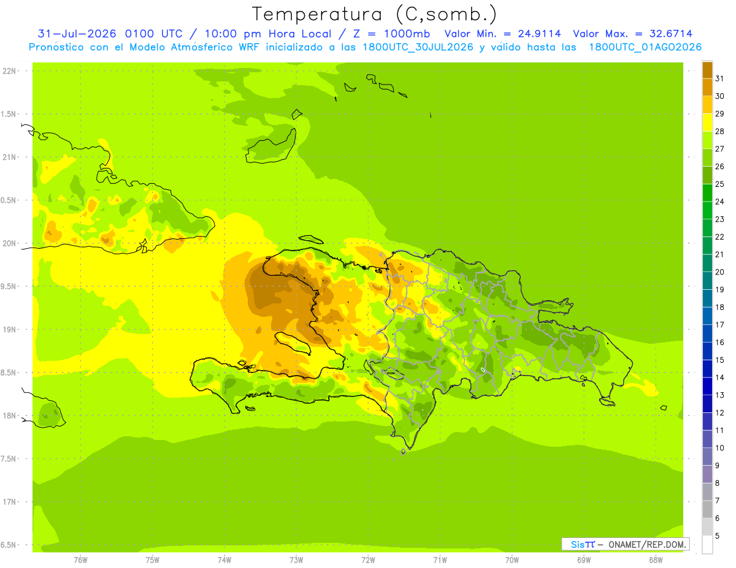Image resolution: width=736 pixels, height=568 pixels.
Task: Click the 22N latitude label
Action: pyautogui.click(x=9, y=71)
